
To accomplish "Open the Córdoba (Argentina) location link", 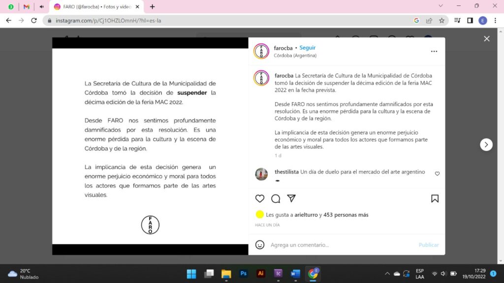I will [295, 56].
